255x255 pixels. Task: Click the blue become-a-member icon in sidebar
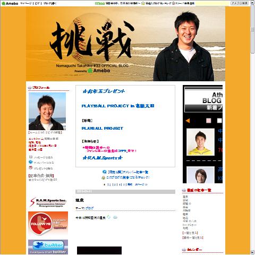(x=31, y=162)
